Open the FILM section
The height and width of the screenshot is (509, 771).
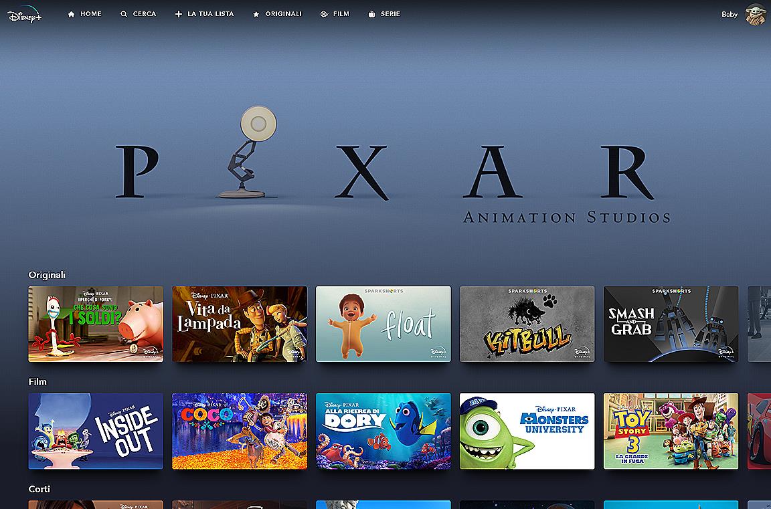pos(341,14)
